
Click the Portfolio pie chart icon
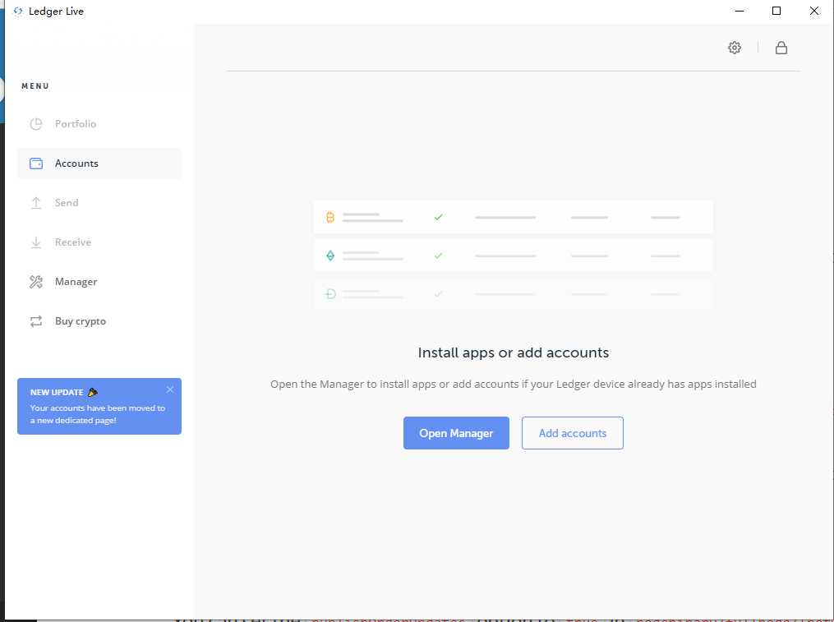coord(36,124)
